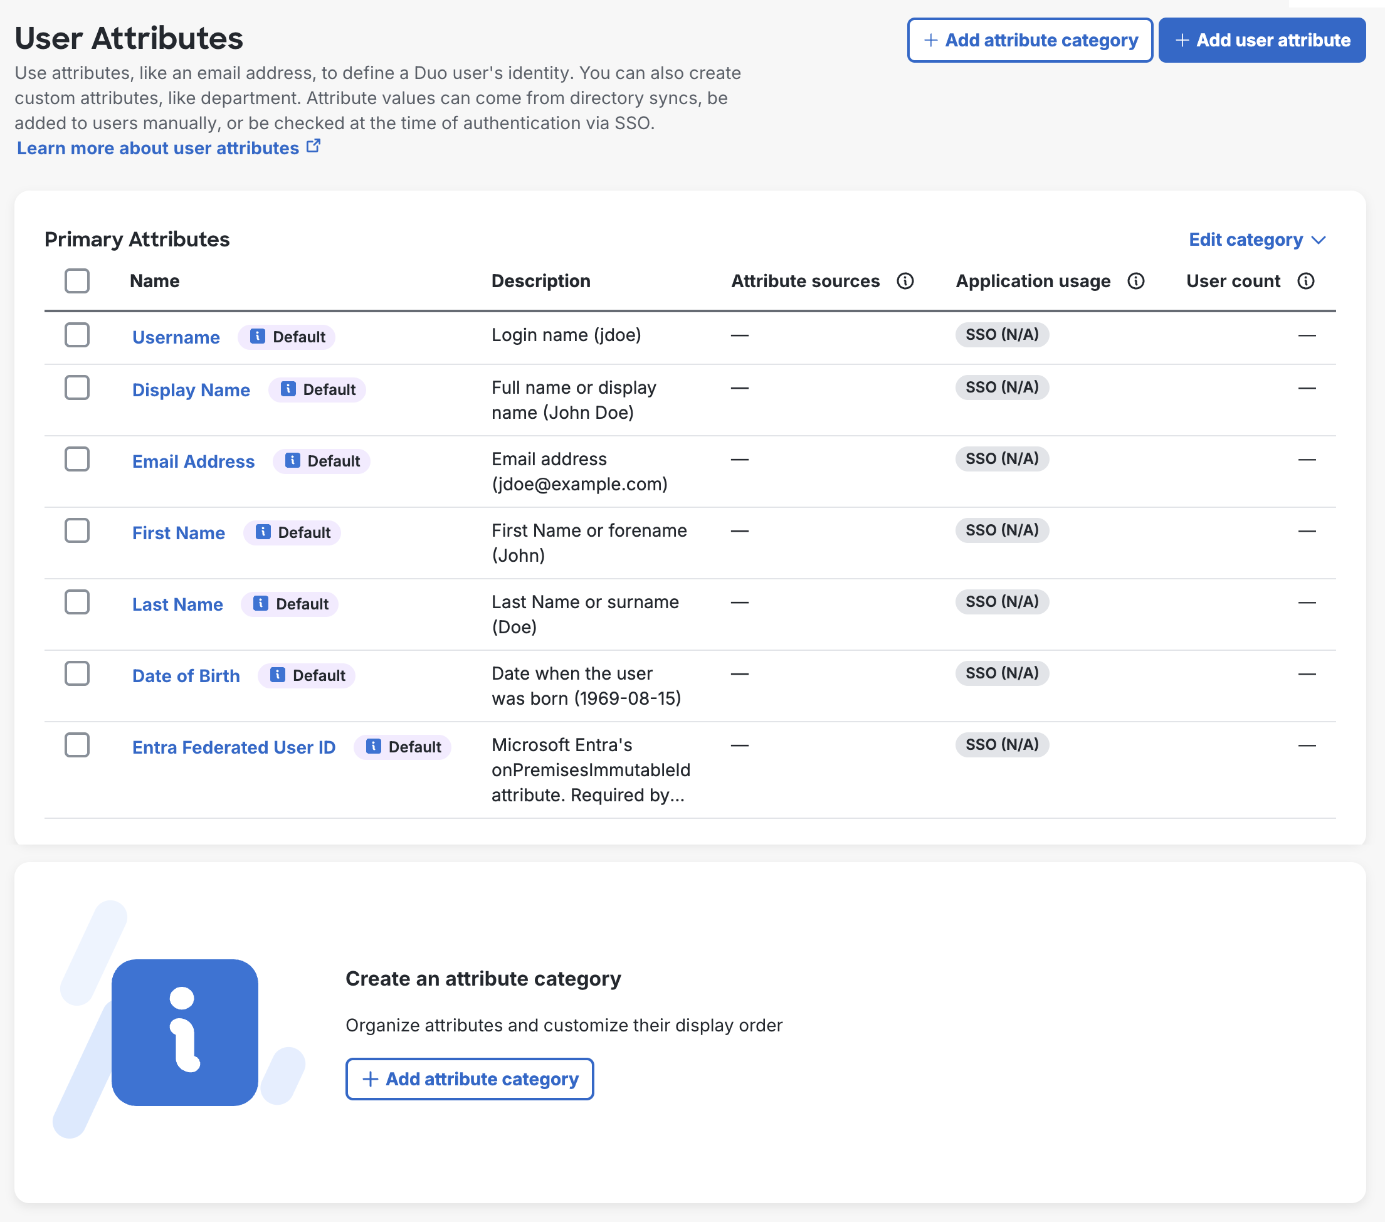Click the chevron next to Edit category

[1319, 240]
